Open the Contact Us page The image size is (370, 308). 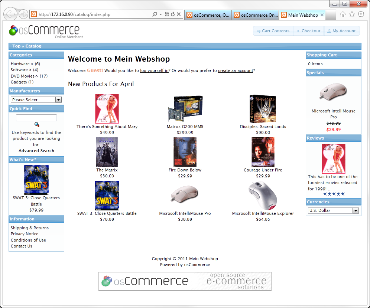click(x=22, y=246)
